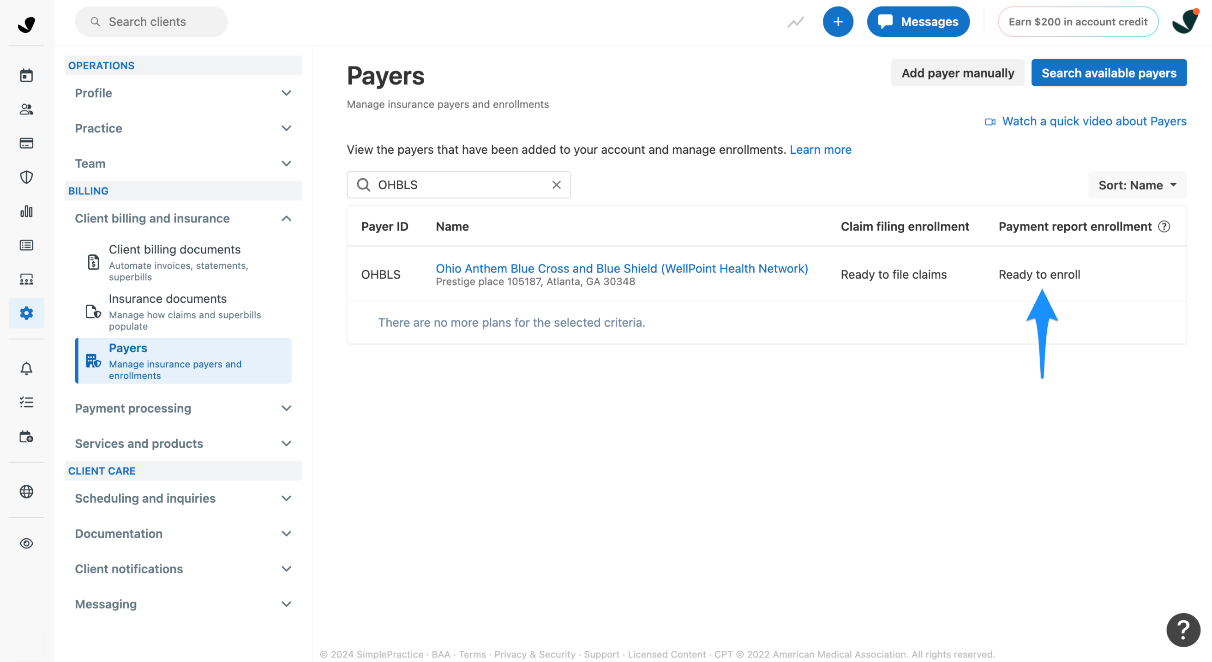Screen dimensions: 1212x662
Task: Open the checklist tasks icon
Action: (x=26, y=402)
